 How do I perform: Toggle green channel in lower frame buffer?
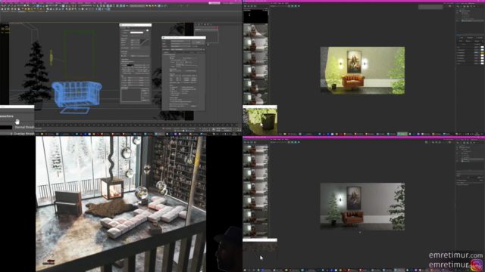(293, 142)
